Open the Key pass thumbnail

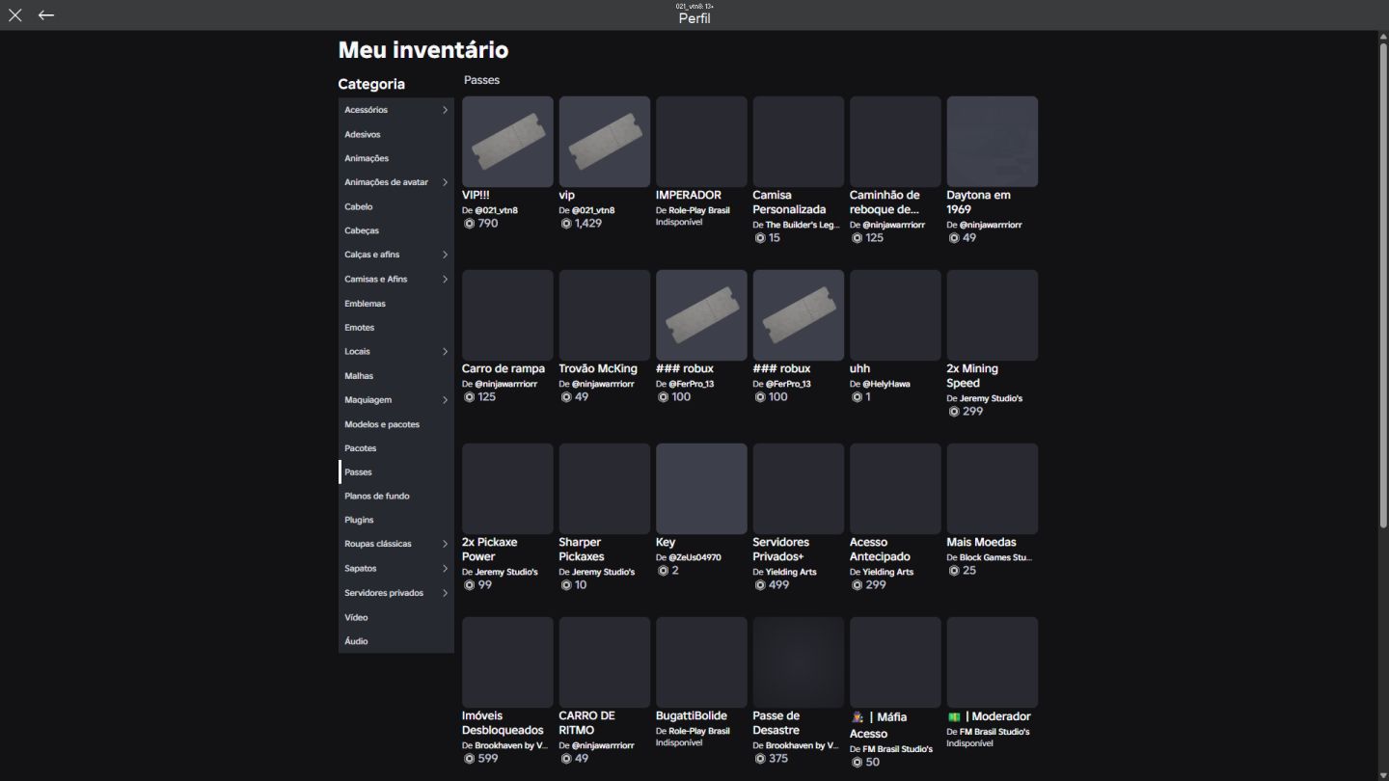coord(701,489)
